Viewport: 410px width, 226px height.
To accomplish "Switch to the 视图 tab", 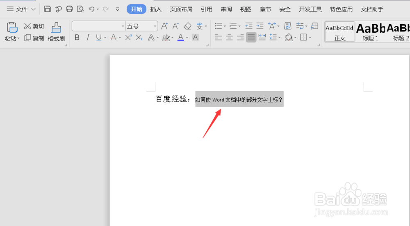I will (246, 9).
